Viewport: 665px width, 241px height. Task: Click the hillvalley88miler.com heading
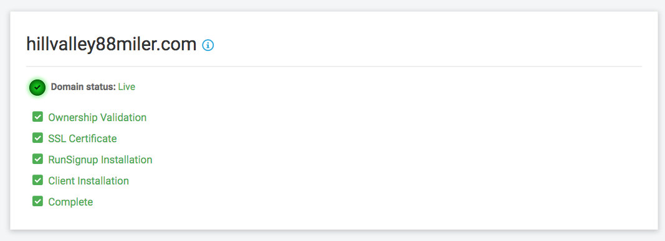pyautogui.click(x=112, y=44)
